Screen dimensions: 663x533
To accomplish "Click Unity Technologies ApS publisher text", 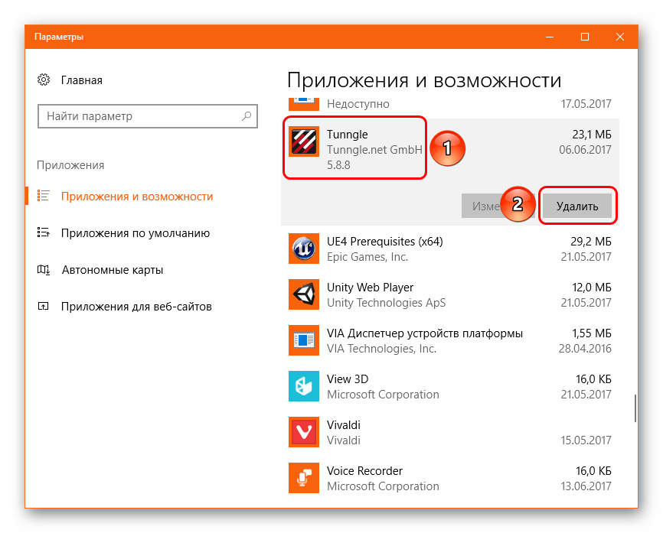I will coord(386,302).
